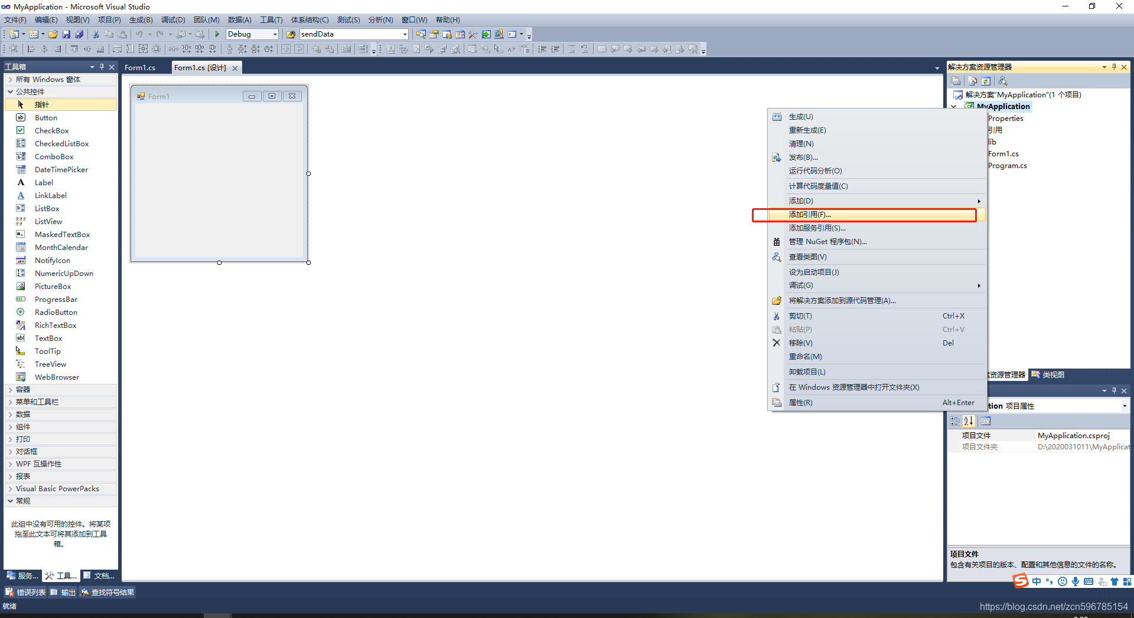1134x618 pixels.
Task: Switch to the Form1.cs code tab
Action: pos(140,68)
